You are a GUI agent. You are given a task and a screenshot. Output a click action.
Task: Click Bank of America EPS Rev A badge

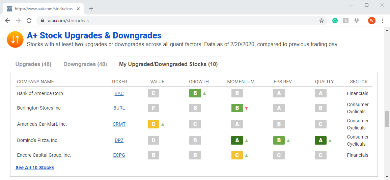click(279, 93)
